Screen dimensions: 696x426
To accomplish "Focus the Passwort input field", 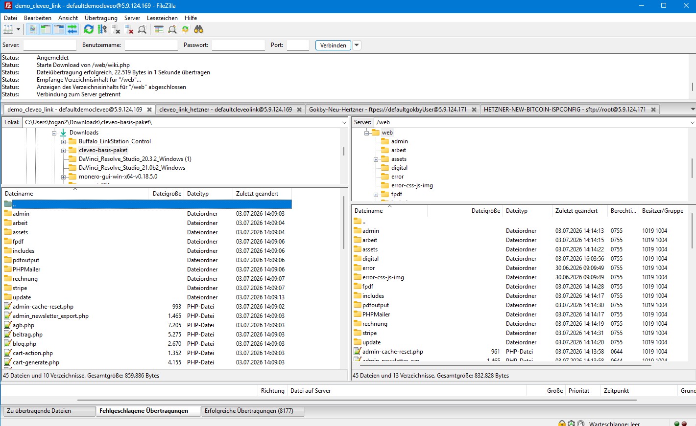I will click(x=239, y=45).
